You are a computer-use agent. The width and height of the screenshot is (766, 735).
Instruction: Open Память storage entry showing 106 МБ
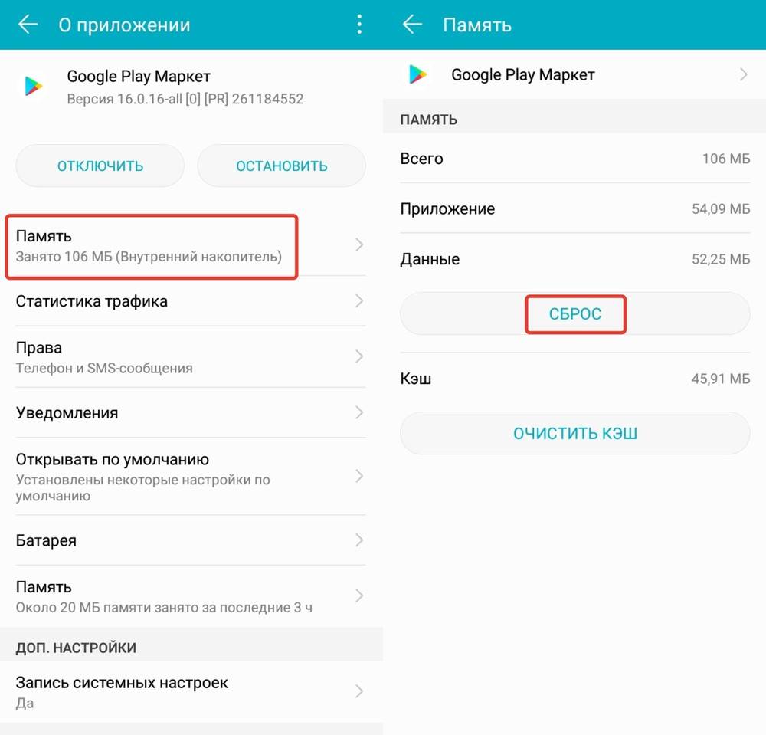coord(151,246)
